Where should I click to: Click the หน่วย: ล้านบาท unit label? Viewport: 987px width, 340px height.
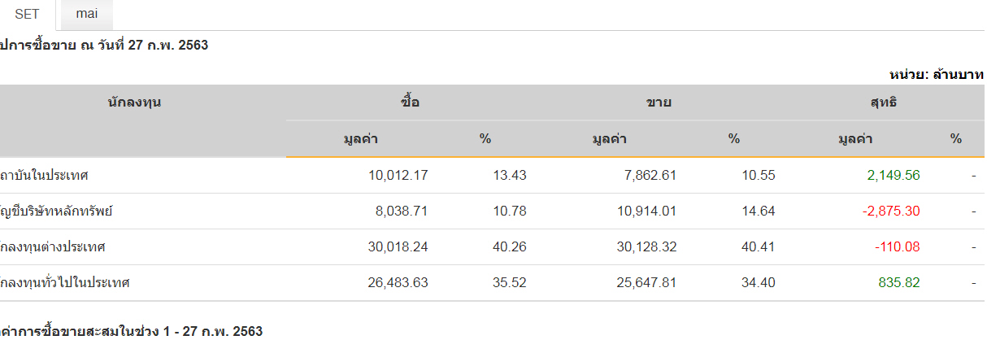point(937,74)
